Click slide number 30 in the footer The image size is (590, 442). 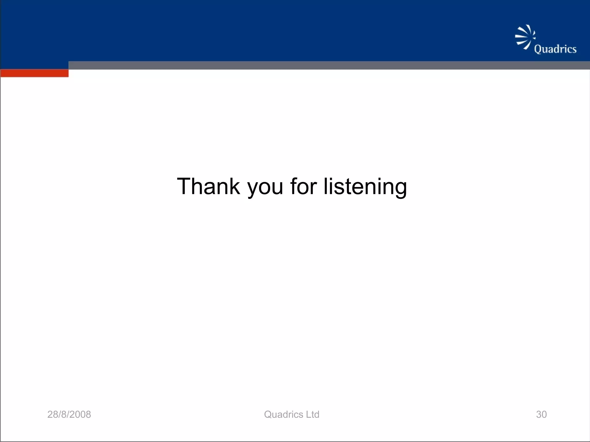click(541, 414)
